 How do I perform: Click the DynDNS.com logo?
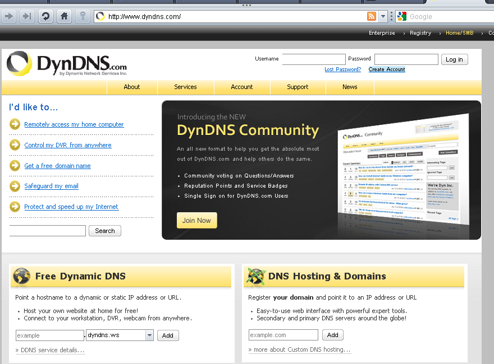click(67, 64)
